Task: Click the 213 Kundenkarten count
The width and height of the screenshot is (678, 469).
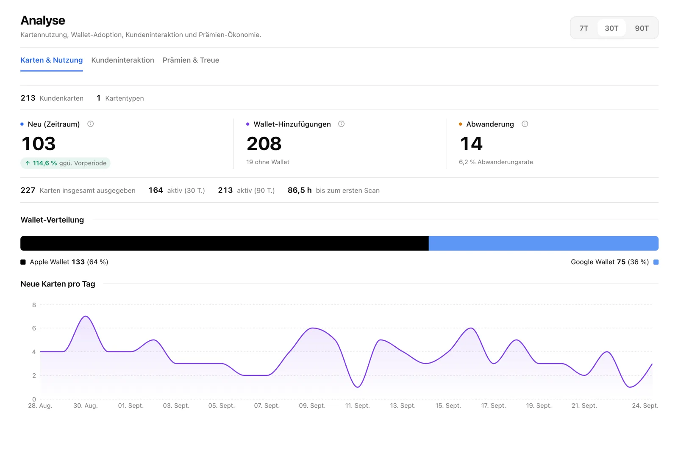Action: pyautogui.click(x=52, y=98)
